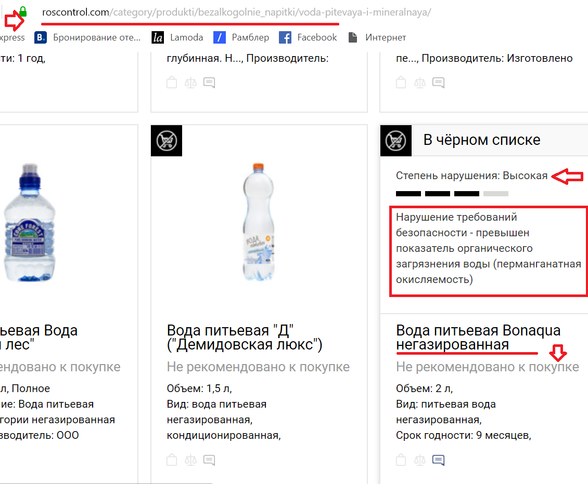
Task: Click blacklist badge on Bonaqua card
Action: pos(396,141)
